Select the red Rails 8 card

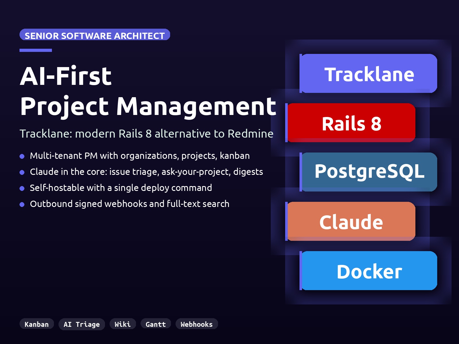coord(351,123)
